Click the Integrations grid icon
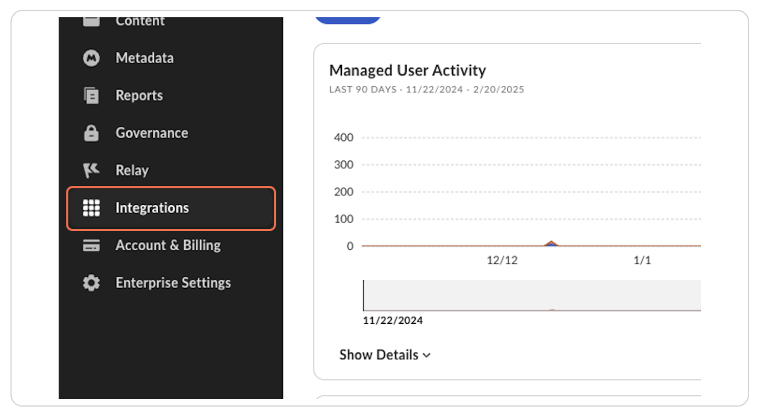This screenshot has width=759, height=418. pos(91,208)
